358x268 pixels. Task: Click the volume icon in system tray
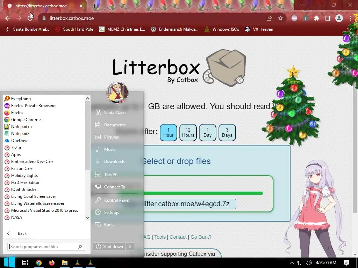point(308,263)
